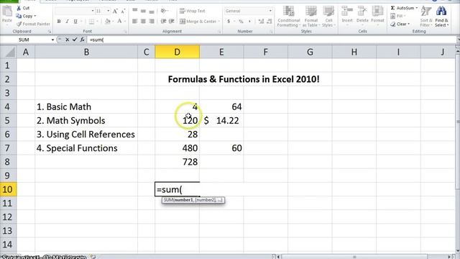The image size is (460, 259).
Task: Open Clipboard group dialog launcher
Action: point(50,32)
